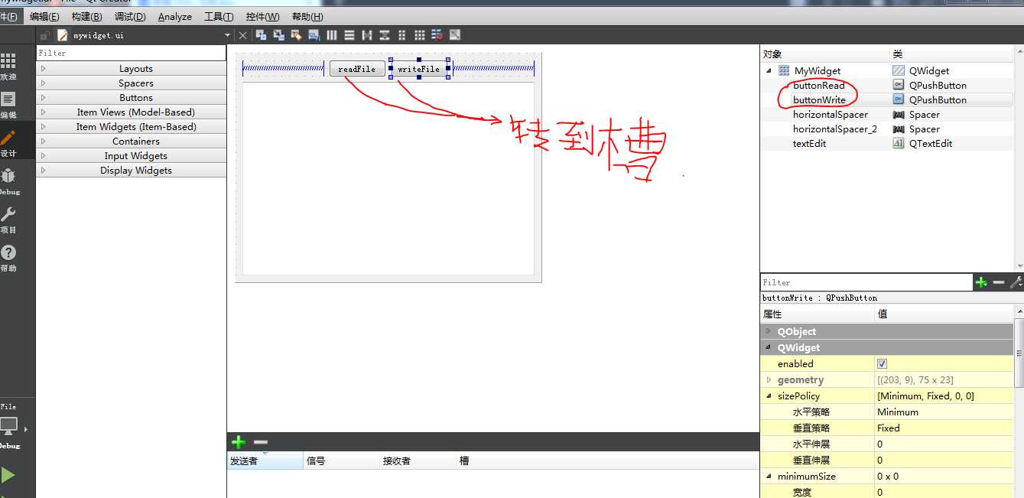Expand the Spacers widget category
Screen dimensions: 1024x498
point(44,83)
